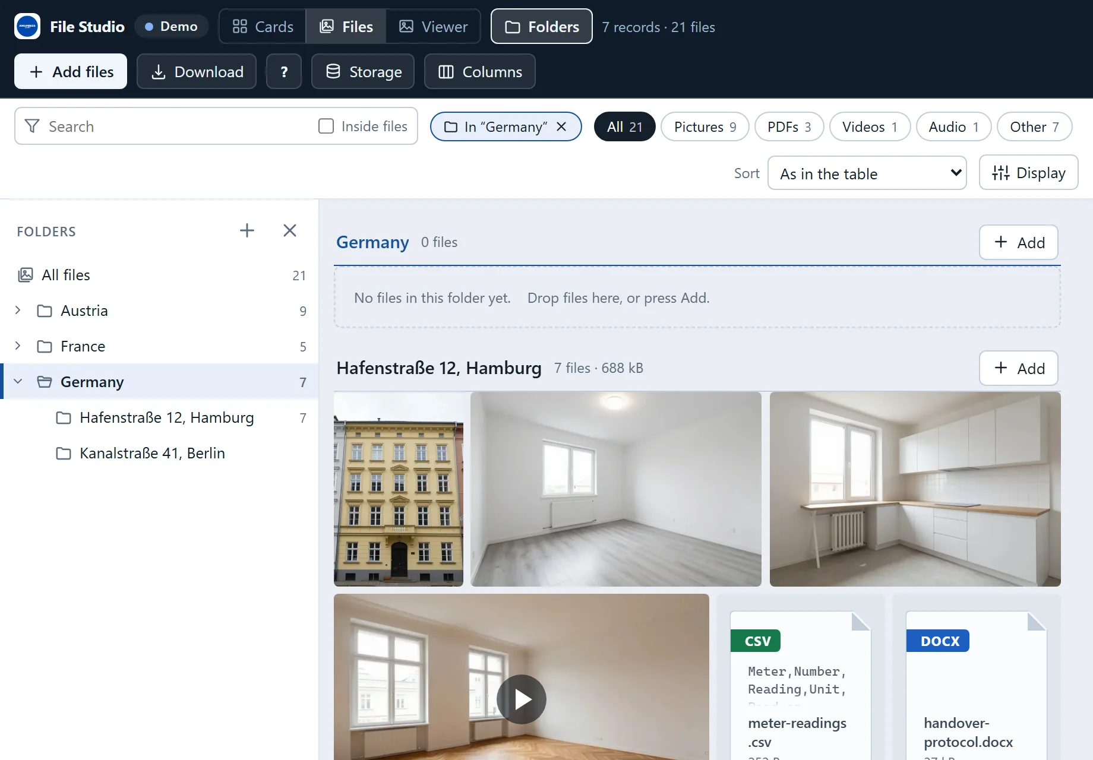Open the yellow building facade thumbnail

coord(399,489)
